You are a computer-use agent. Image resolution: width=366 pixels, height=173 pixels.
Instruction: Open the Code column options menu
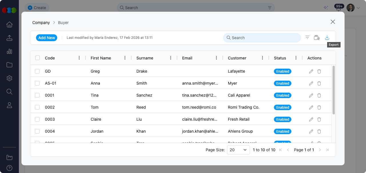coord(79,58)
